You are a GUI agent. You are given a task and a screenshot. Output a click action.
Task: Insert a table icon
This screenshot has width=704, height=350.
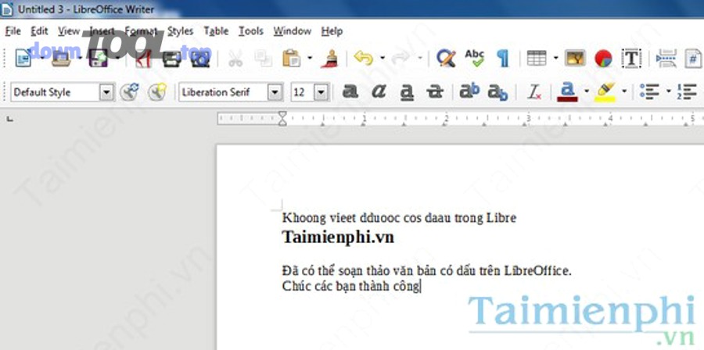[x=537, y=58]
